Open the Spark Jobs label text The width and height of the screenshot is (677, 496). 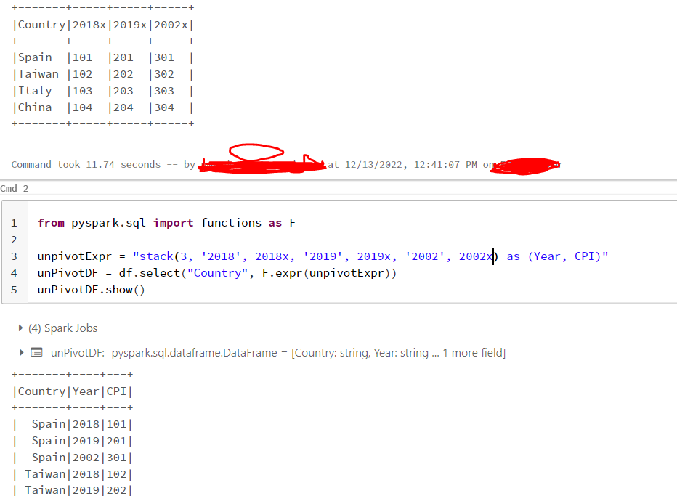[x=62, y=328]
